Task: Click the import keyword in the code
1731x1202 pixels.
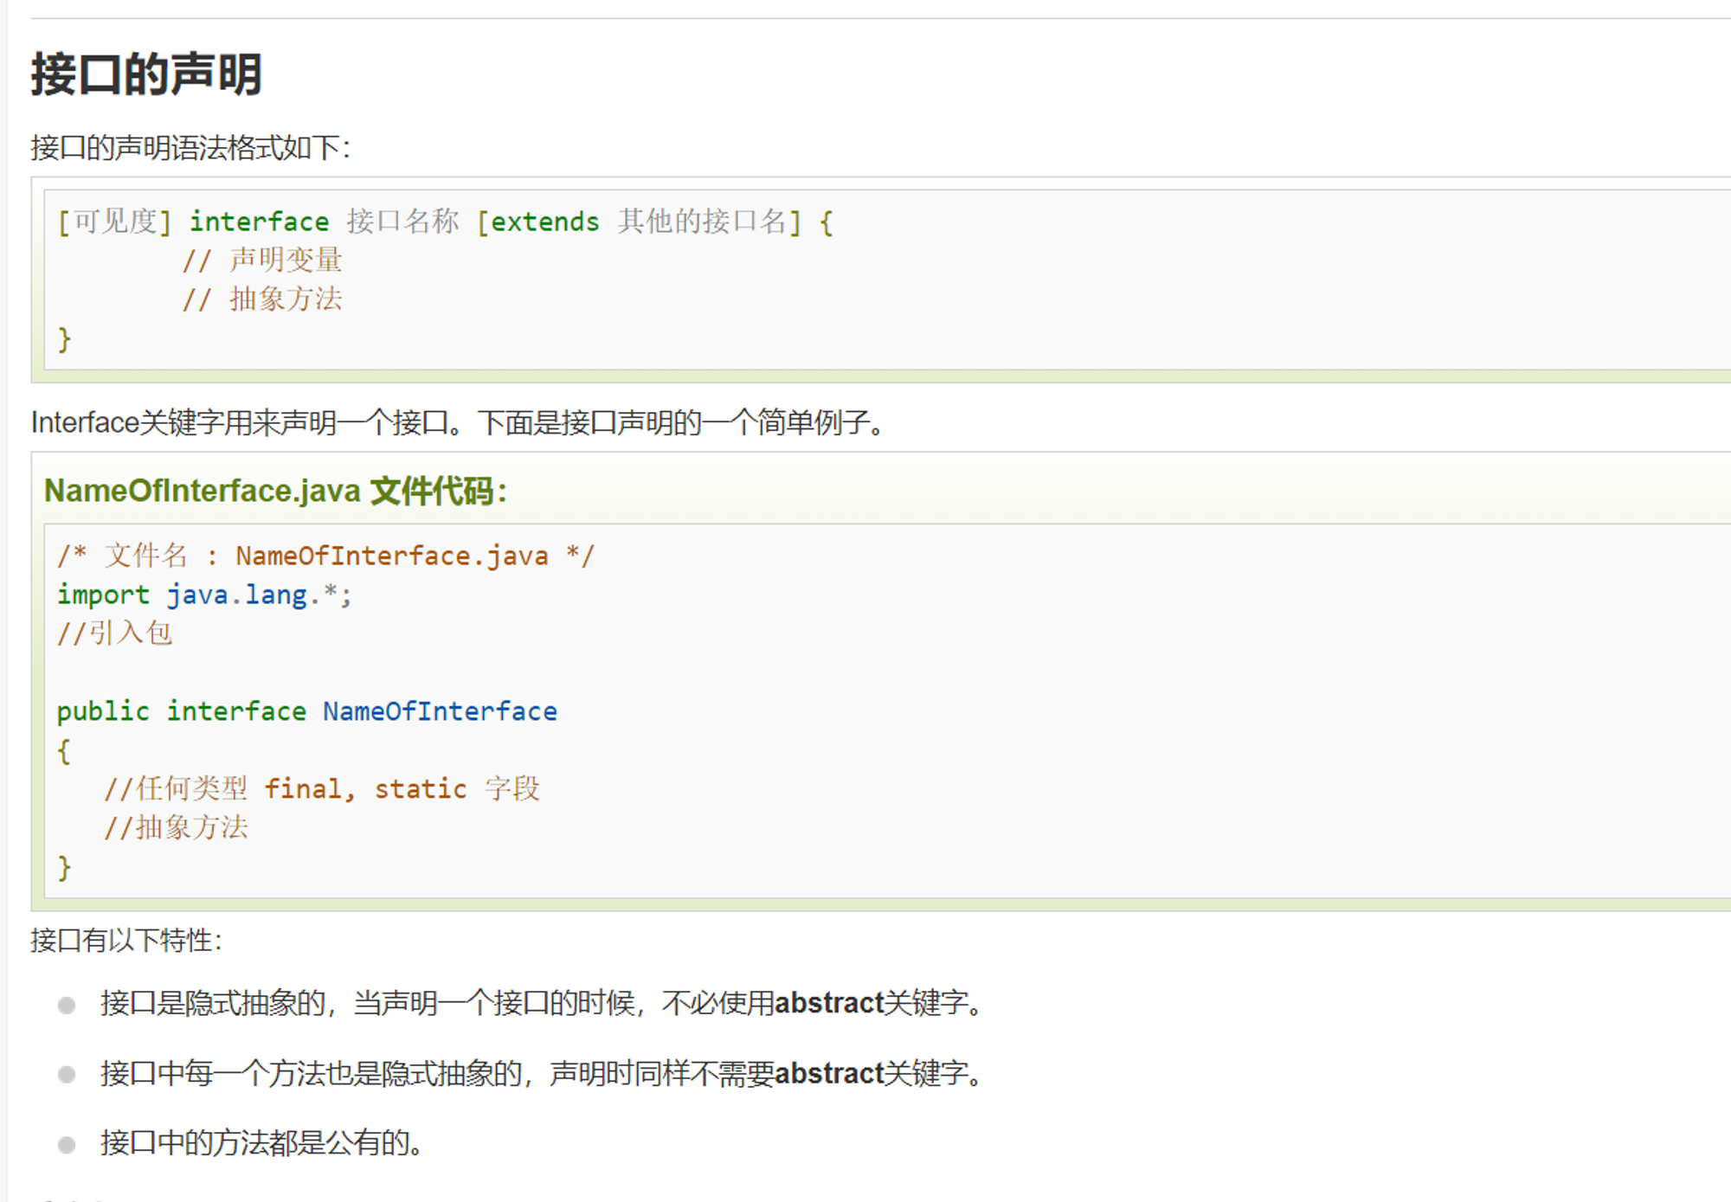Action: click(103, 595)
